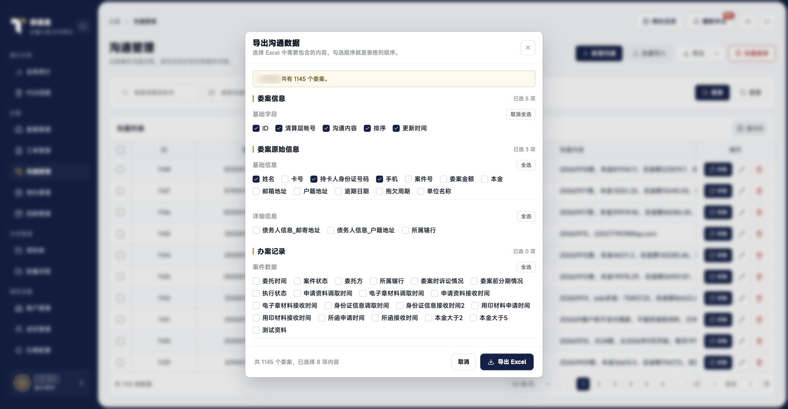788x409 pixels.
Task: Select 身份证信息接收时间2 checkbox
Action: pos(400,306)
